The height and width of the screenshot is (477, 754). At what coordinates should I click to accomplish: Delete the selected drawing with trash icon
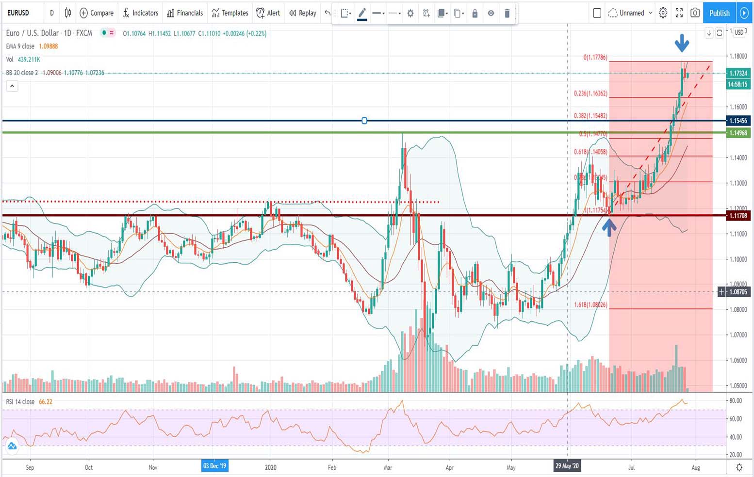point(507,14)
